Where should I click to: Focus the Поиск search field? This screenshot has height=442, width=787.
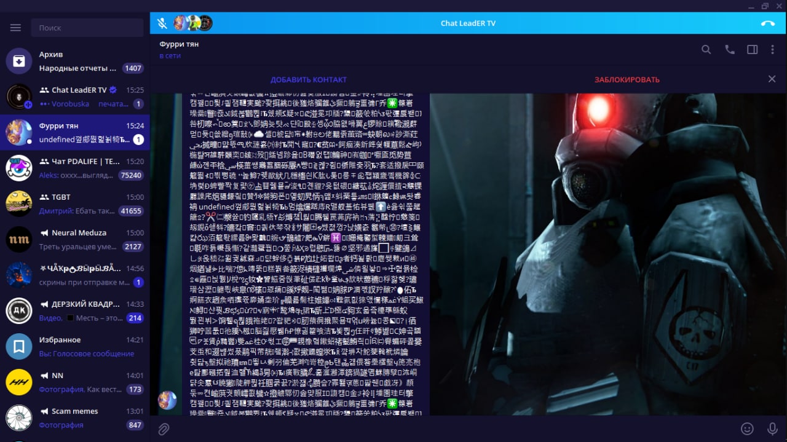(89, 28)
